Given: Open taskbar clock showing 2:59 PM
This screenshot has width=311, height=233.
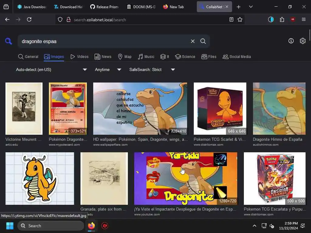Looking at the screenshot, I should [289, 226].
